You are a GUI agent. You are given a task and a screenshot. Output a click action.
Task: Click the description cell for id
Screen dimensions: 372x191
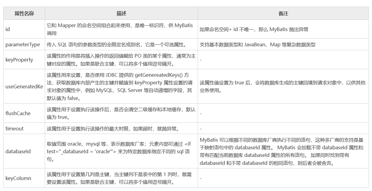[x=121, y=29]
